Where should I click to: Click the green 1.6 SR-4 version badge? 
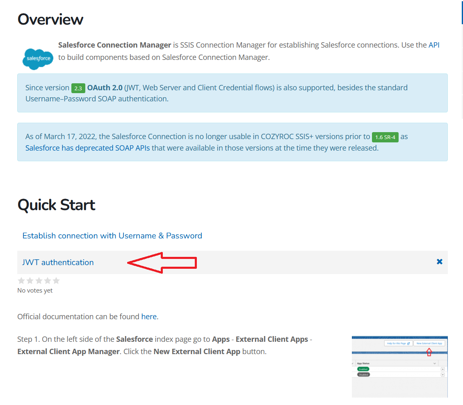pyautogui.click(x=385, y=137)
